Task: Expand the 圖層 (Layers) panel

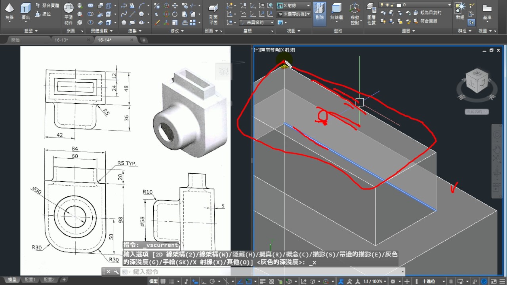Action: point(408,30)
